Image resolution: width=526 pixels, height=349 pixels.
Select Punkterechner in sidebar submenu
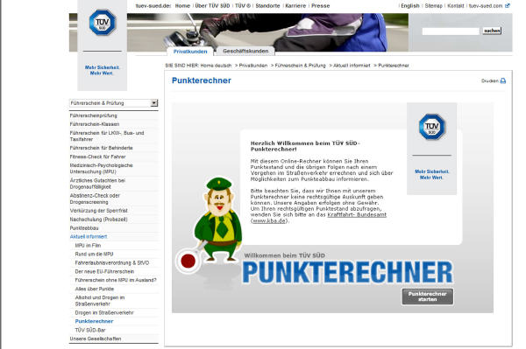tap(94, 321)
